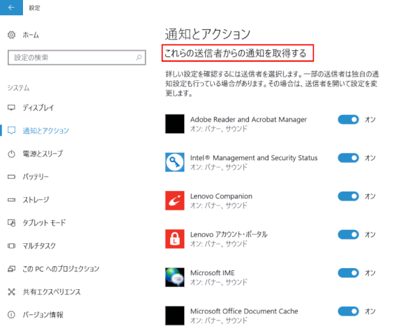This screenshot has width=410, height=326.
Task: Click the Lenovo Companion red icon
Action: point(174,201)
